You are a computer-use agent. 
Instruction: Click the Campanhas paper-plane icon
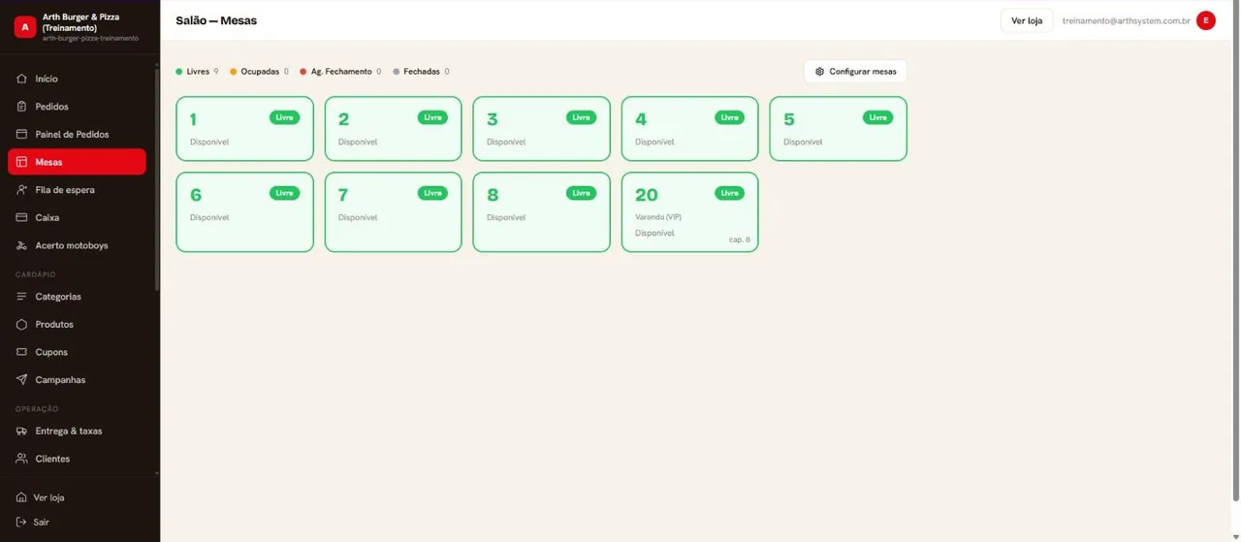[21, 379]
